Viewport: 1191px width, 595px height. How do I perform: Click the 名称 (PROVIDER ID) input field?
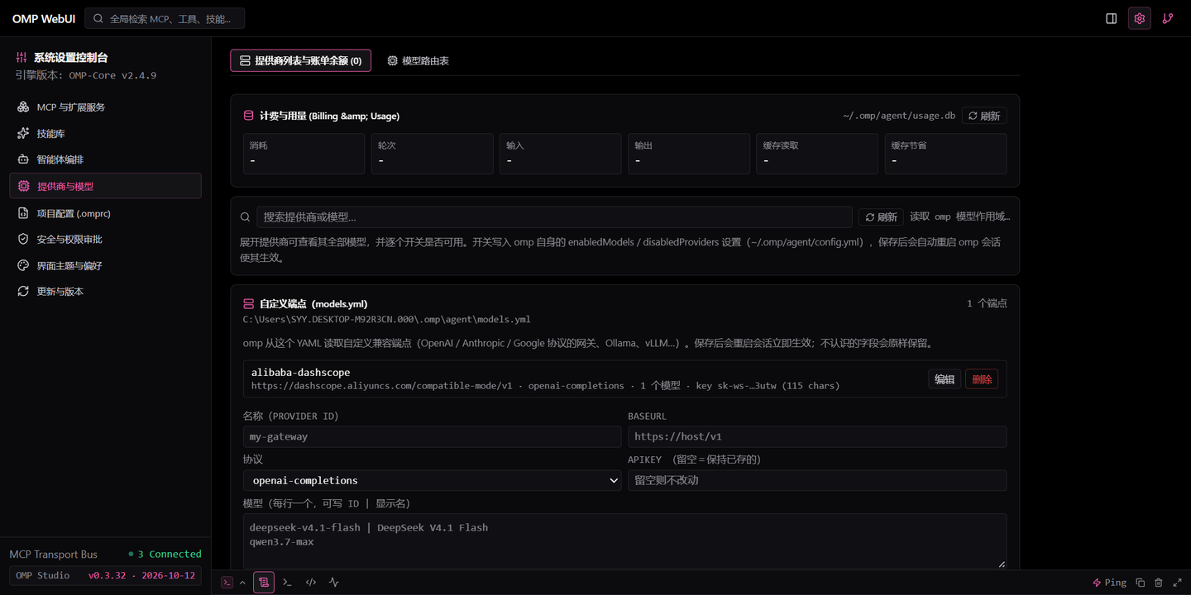432,437
